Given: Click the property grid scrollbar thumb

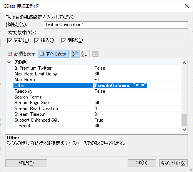Looking at the screenshot, I should pos(185,120).
